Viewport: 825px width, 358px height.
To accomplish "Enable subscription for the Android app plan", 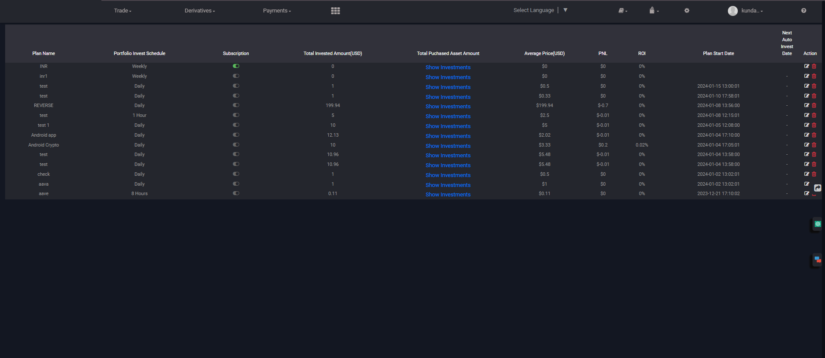I will tap(236, 135).
